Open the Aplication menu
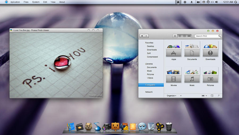 [x=15, y=2]
